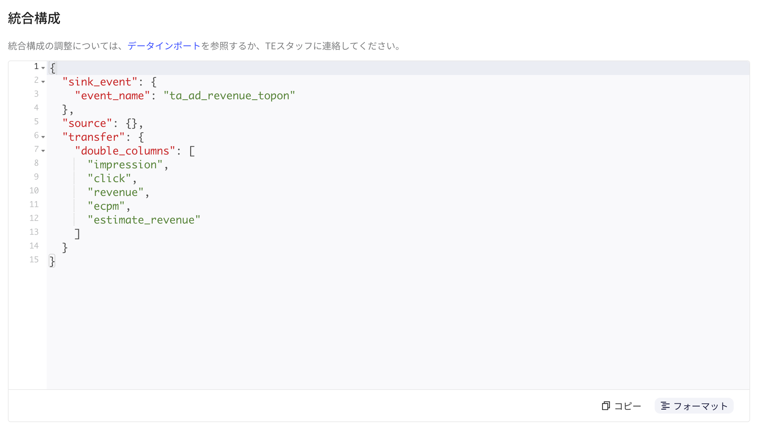The width and height of the screenshot is (758, 430).
Task: Click the "revenue" value on line 10
Action: coord(115,192)
